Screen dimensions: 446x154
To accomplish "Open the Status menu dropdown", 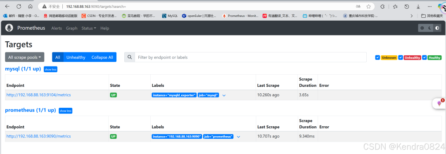I will [x=89, y=28].
